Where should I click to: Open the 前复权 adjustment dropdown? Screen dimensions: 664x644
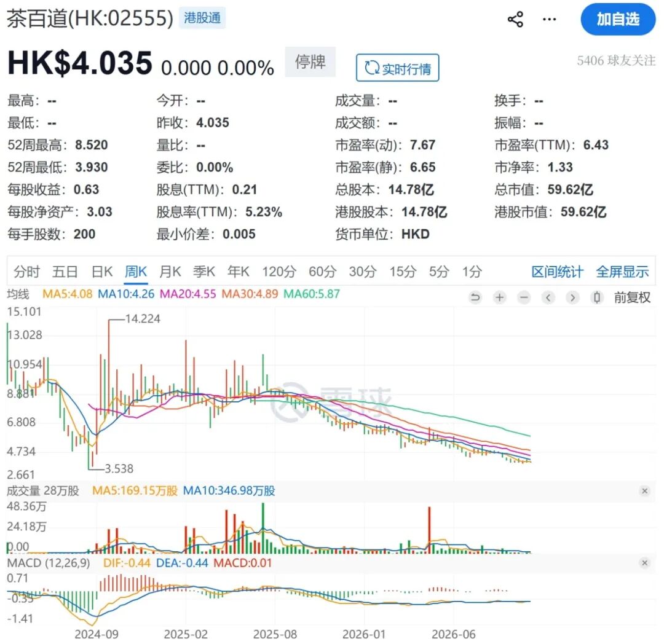pyautogui.click(x=632, y=297)
